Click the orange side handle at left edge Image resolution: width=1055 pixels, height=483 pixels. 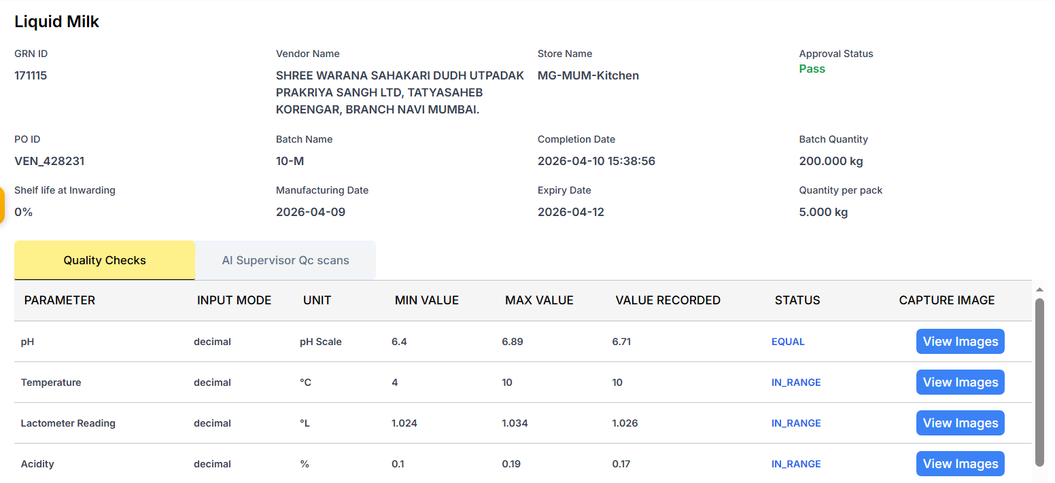pos(2,205)
